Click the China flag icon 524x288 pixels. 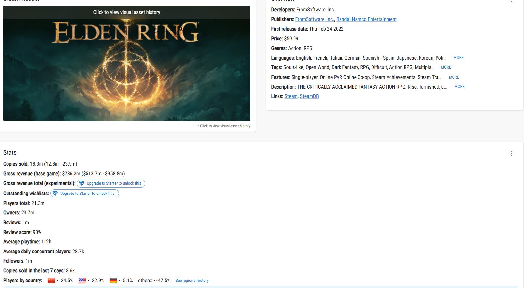(51, 281)
